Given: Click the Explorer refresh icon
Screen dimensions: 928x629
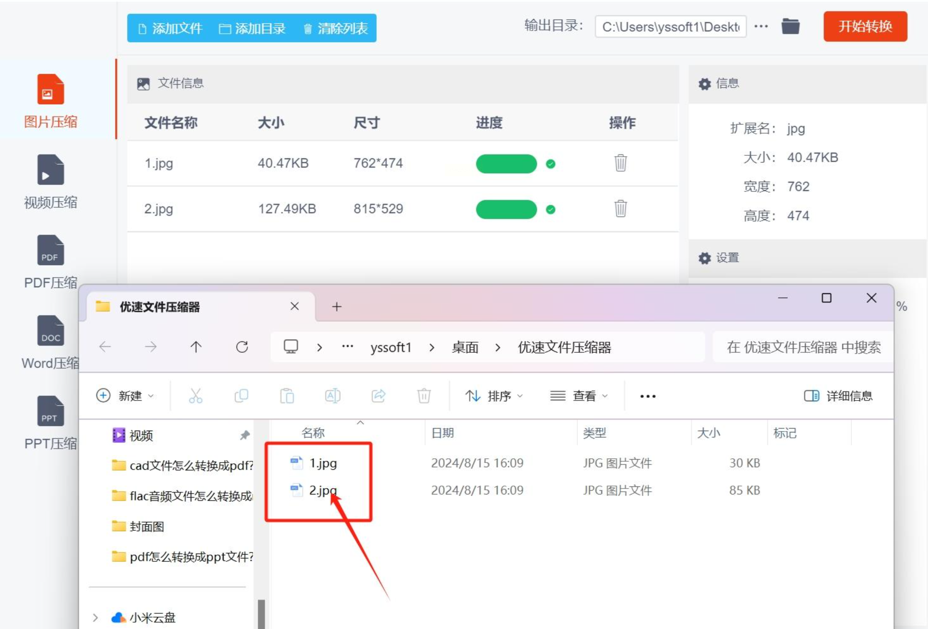Looking at the screenshot, I should tap(242, 347).
